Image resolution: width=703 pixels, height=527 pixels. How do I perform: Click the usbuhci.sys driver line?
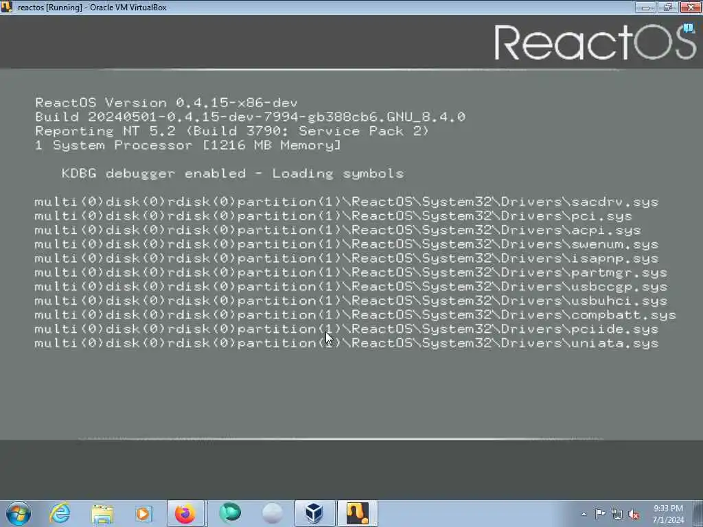click(x=351, y=301)
